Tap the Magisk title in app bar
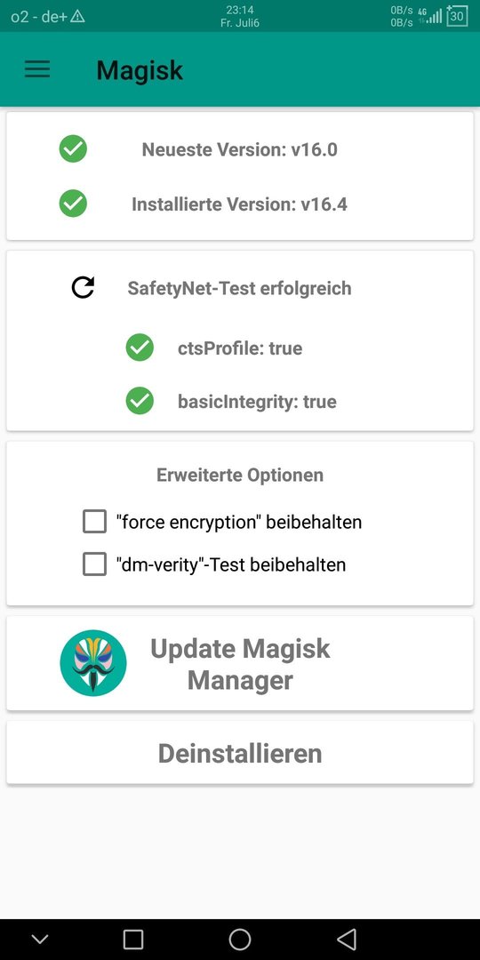 pos(140,70)
